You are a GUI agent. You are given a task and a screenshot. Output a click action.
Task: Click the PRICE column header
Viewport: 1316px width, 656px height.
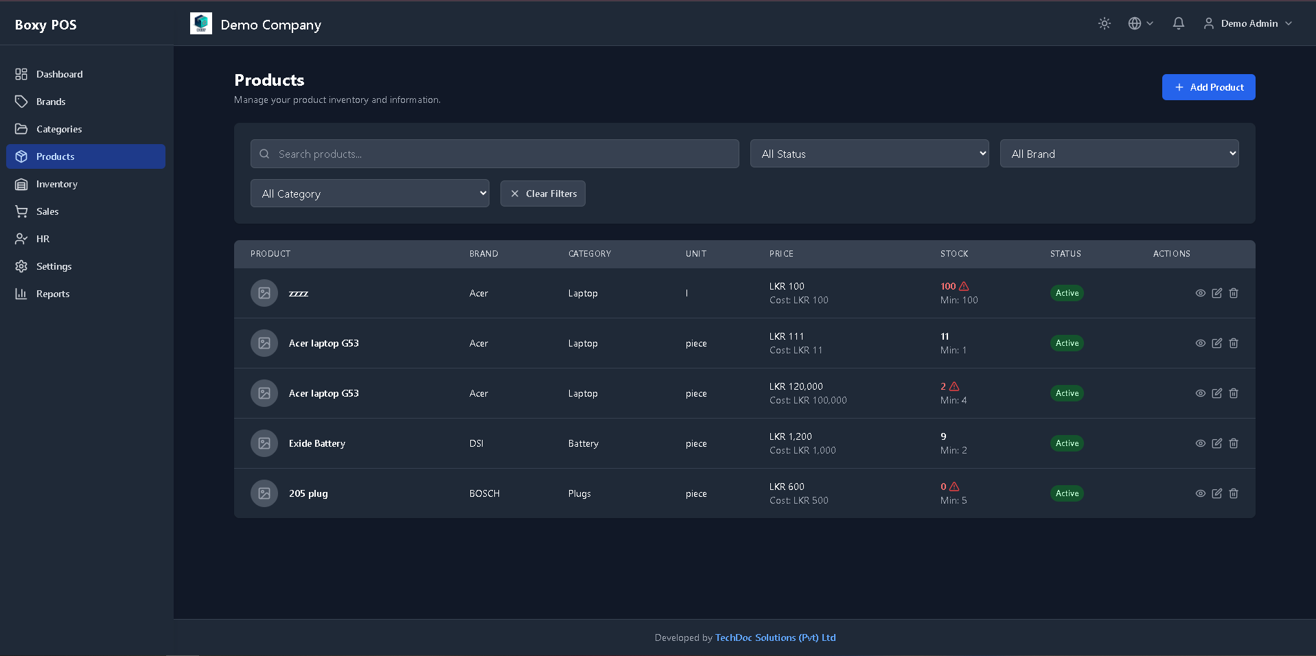click(781, 254)
